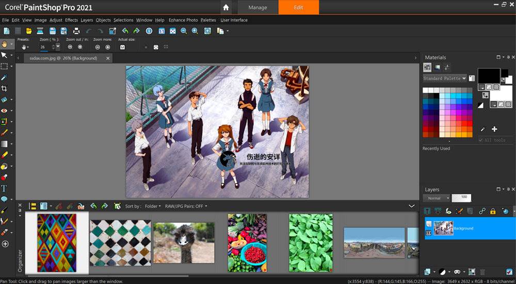Activate the Crop tool

[4, 88]
